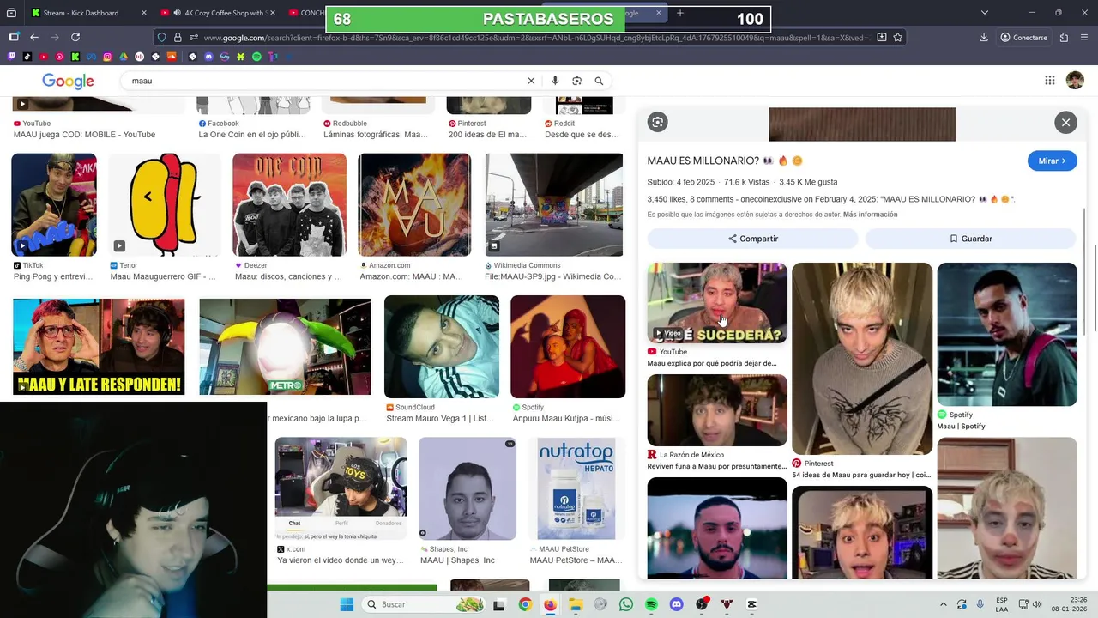The height and width of the screenshot is (618, 1098).
Task: Open the Maau | Spotify related image
Action: pos(1007,334)
